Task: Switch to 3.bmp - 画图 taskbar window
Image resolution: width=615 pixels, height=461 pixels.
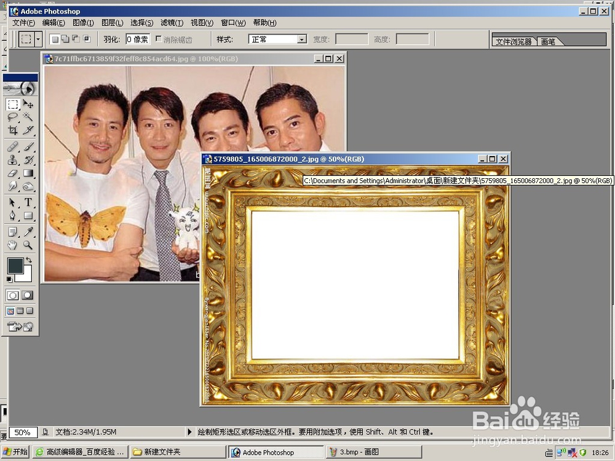Action: [374, 452]
